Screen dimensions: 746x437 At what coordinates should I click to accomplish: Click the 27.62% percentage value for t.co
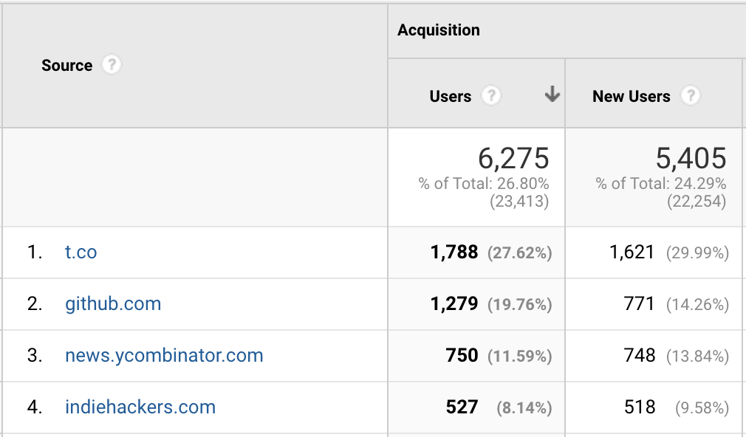click(x=519, y=252)
